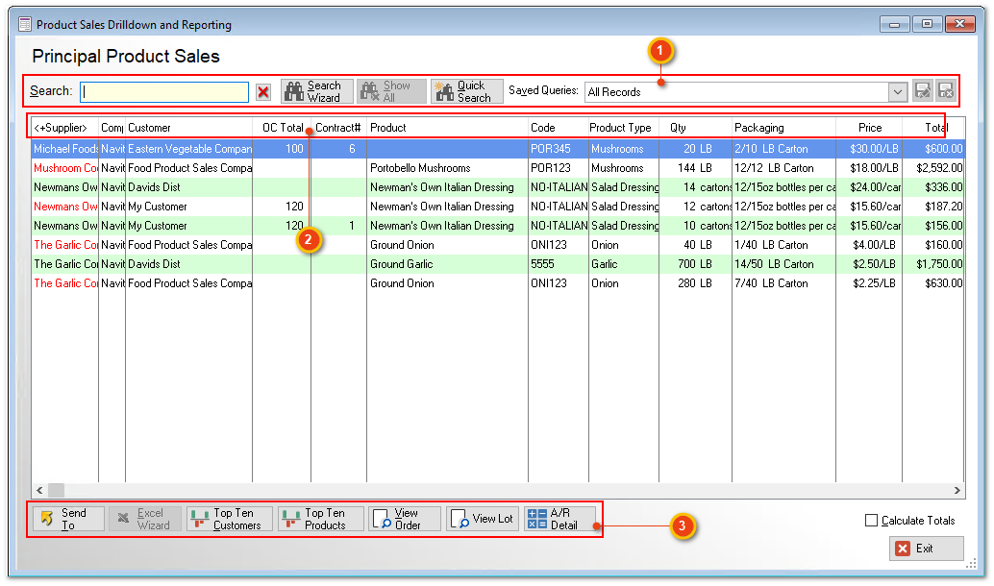994x586 pixels.
Task: Show Top Ten Products report
Action: pos(321,519)
